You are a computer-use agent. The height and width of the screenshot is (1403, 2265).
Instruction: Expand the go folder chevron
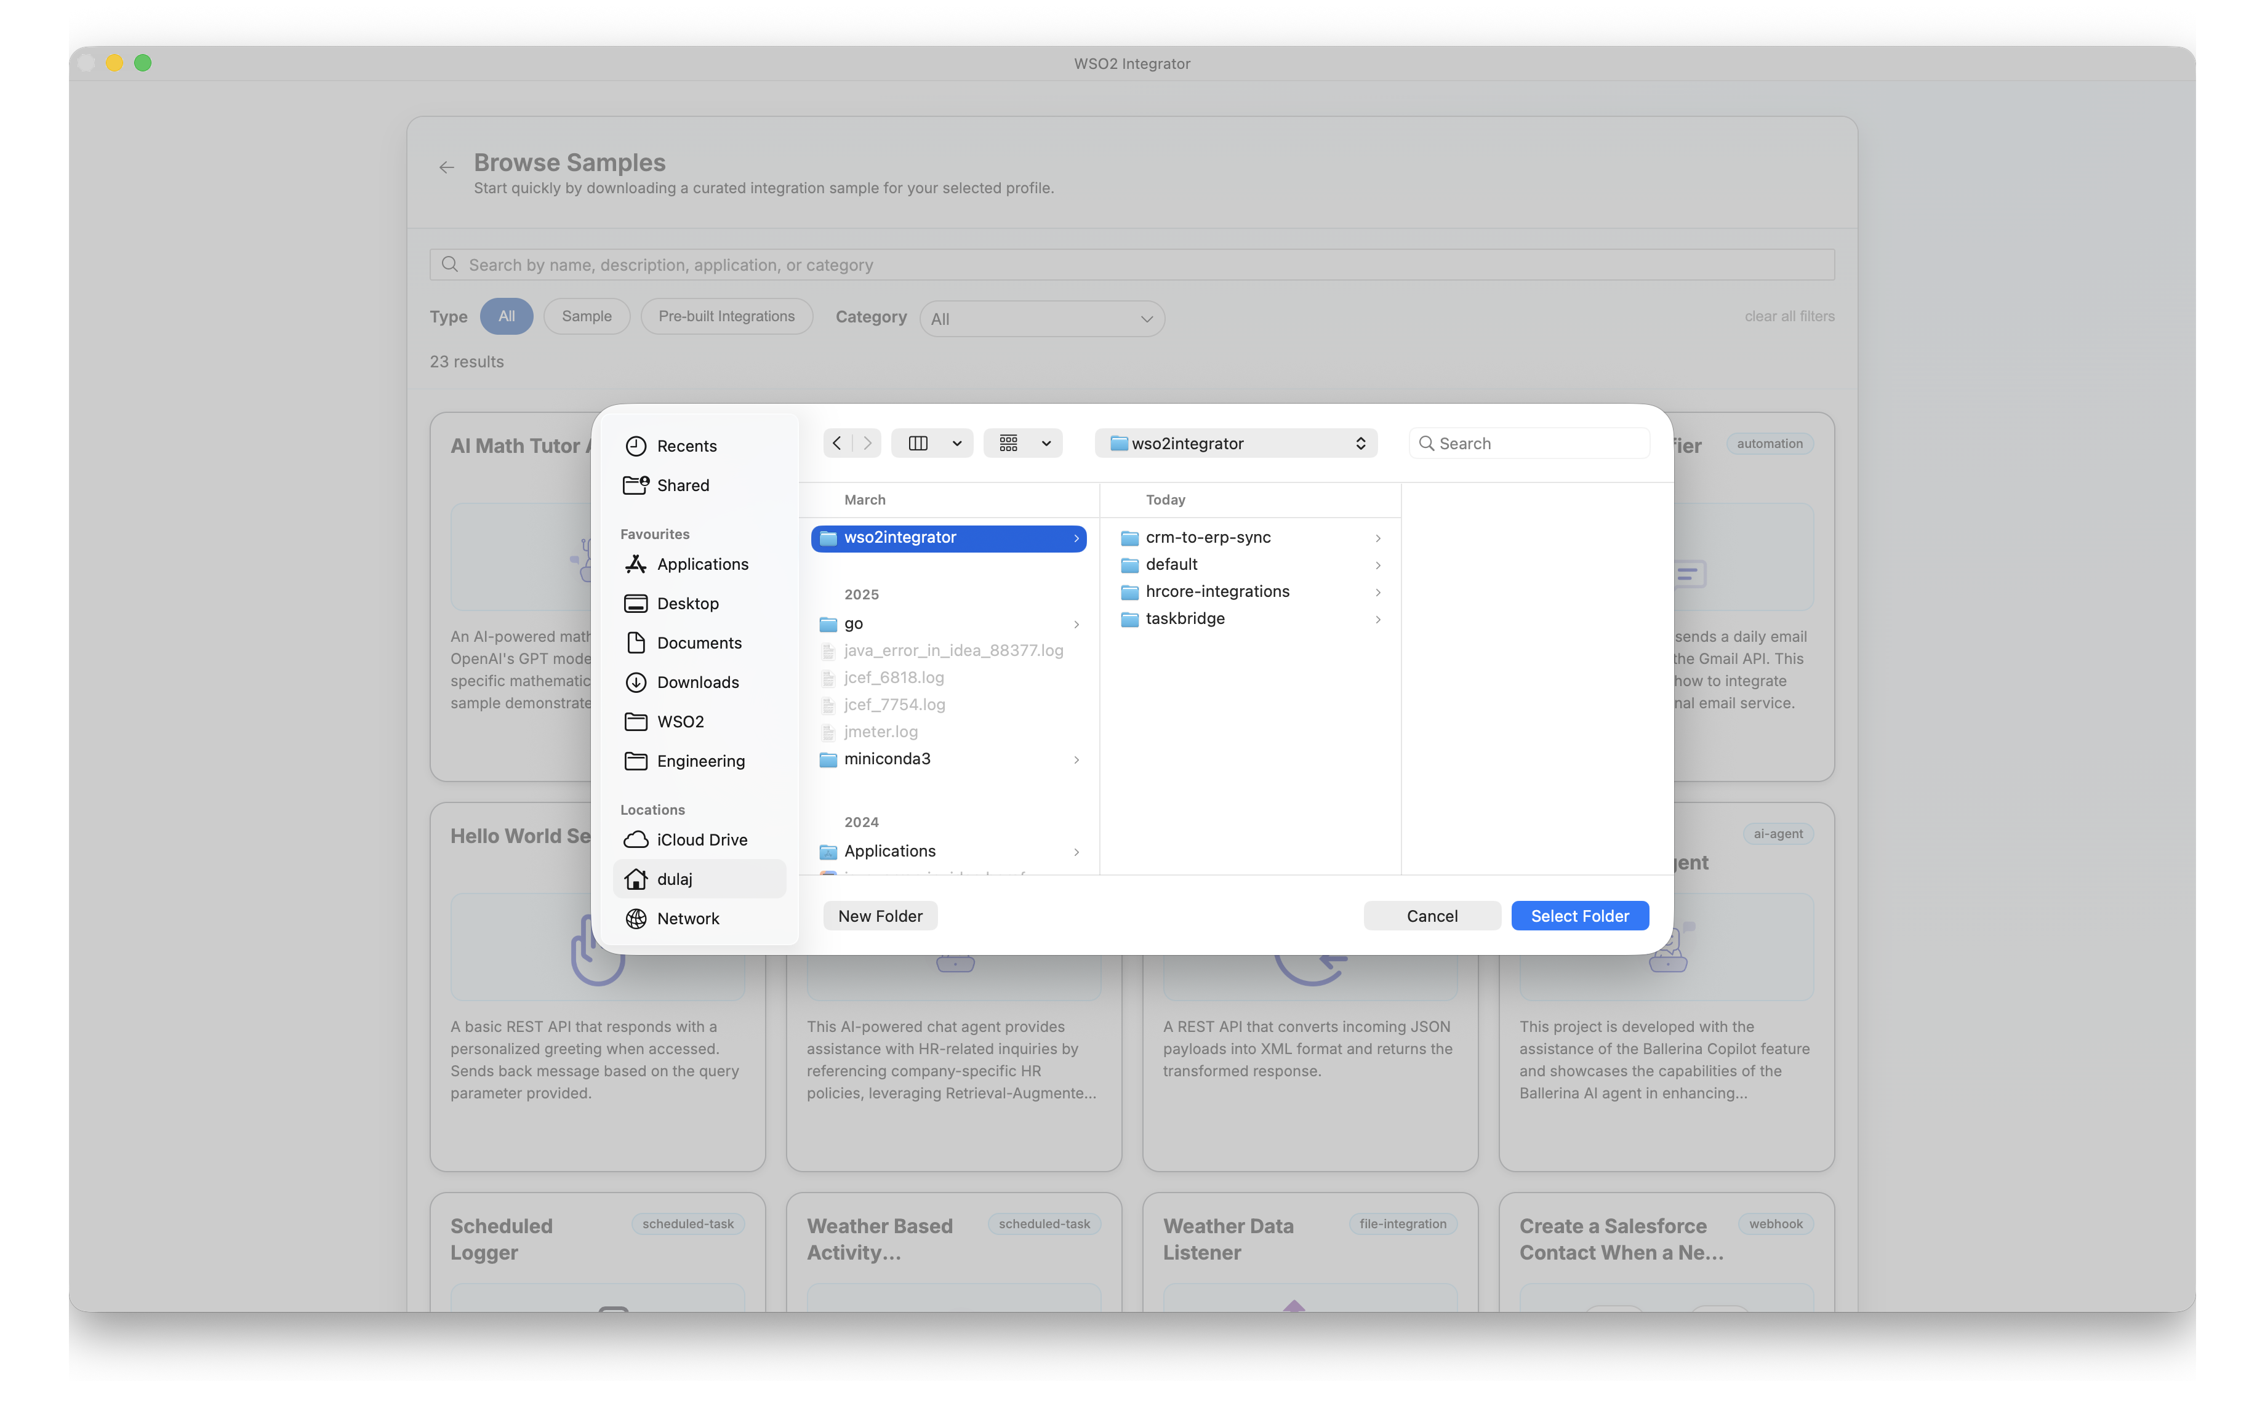[1075, 625]
